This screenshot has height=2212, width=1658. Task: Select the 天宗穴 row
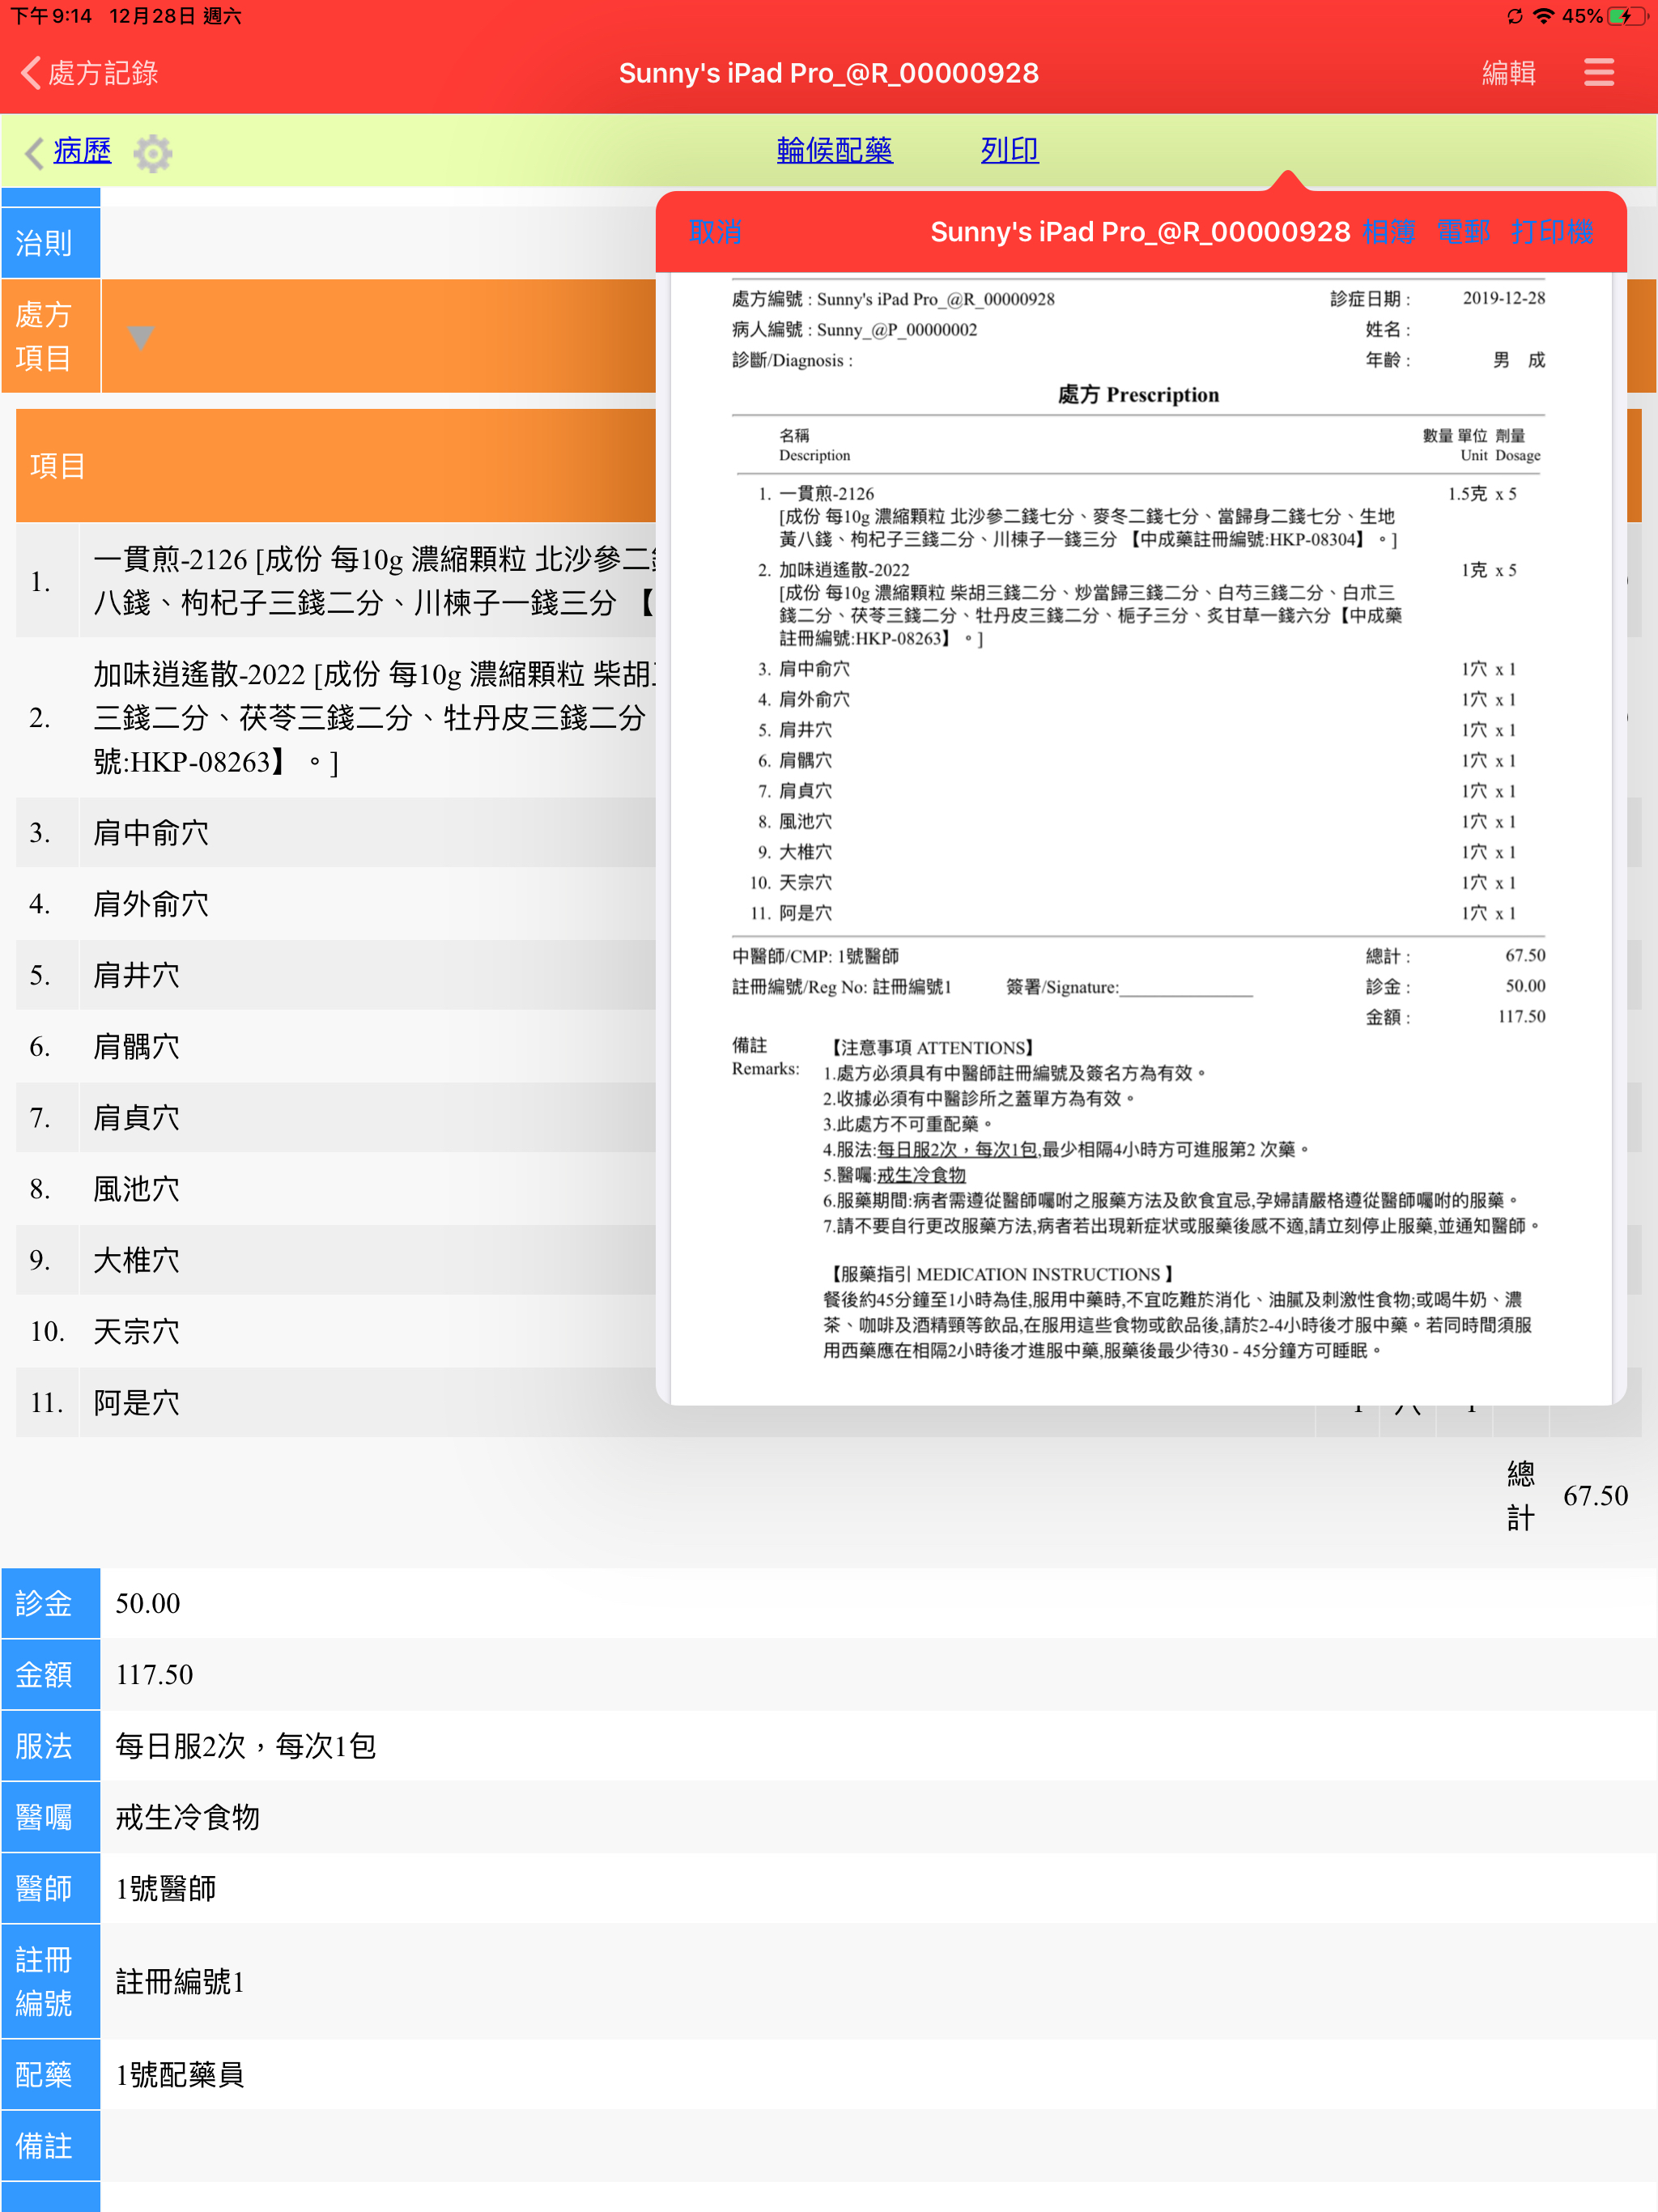[336, 1332]
